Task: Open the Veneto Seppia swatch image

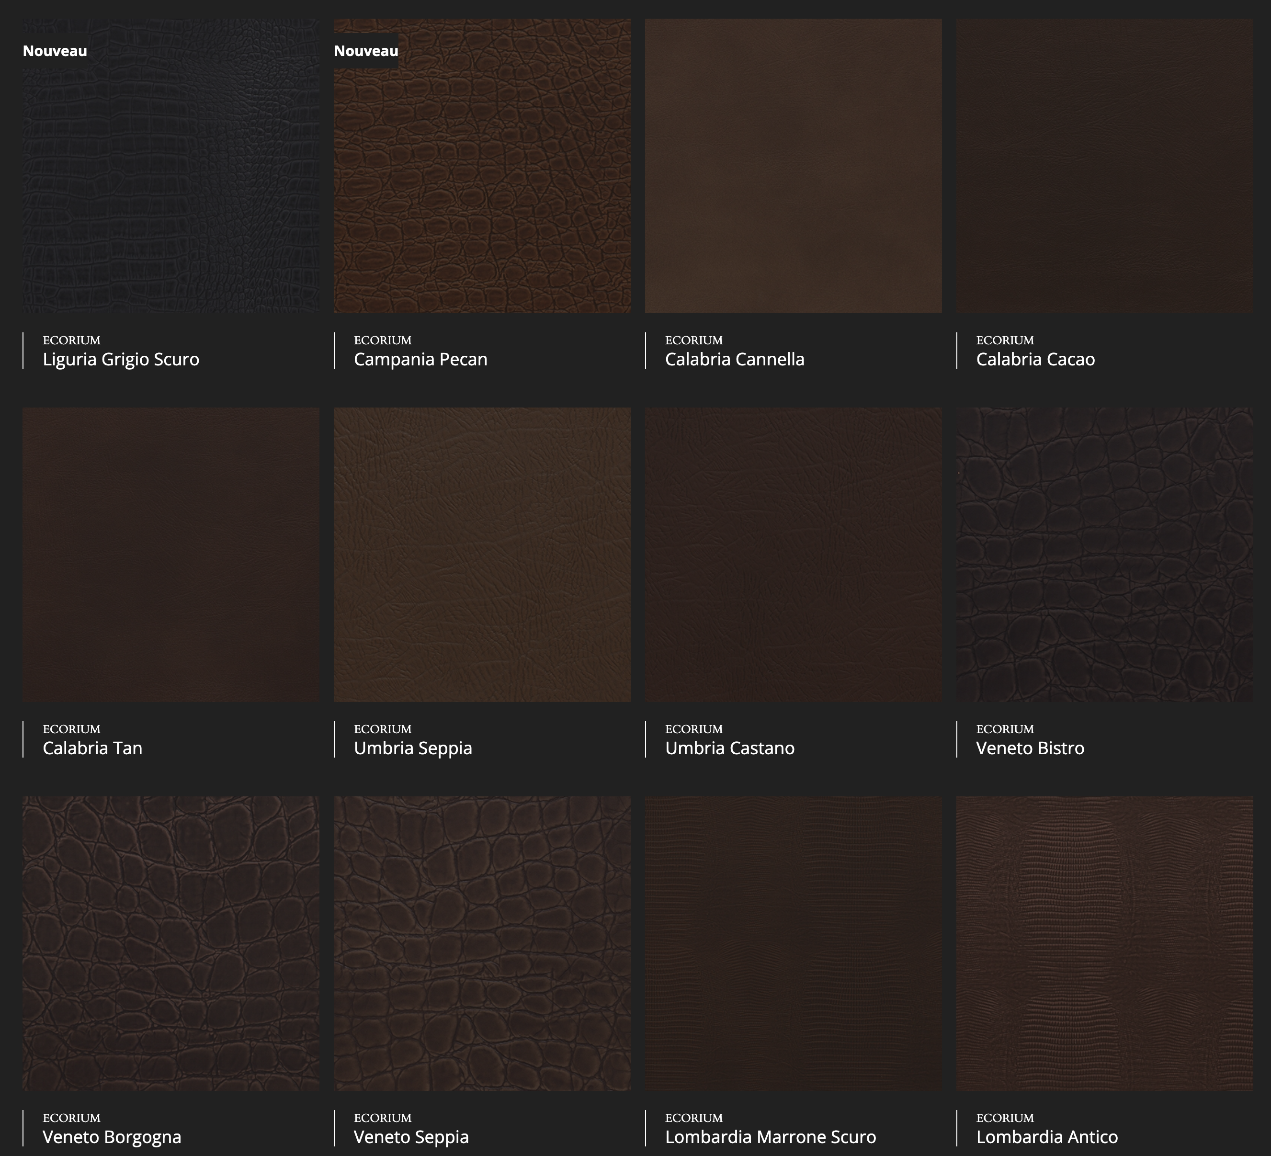Action: [x=482, y=943]
